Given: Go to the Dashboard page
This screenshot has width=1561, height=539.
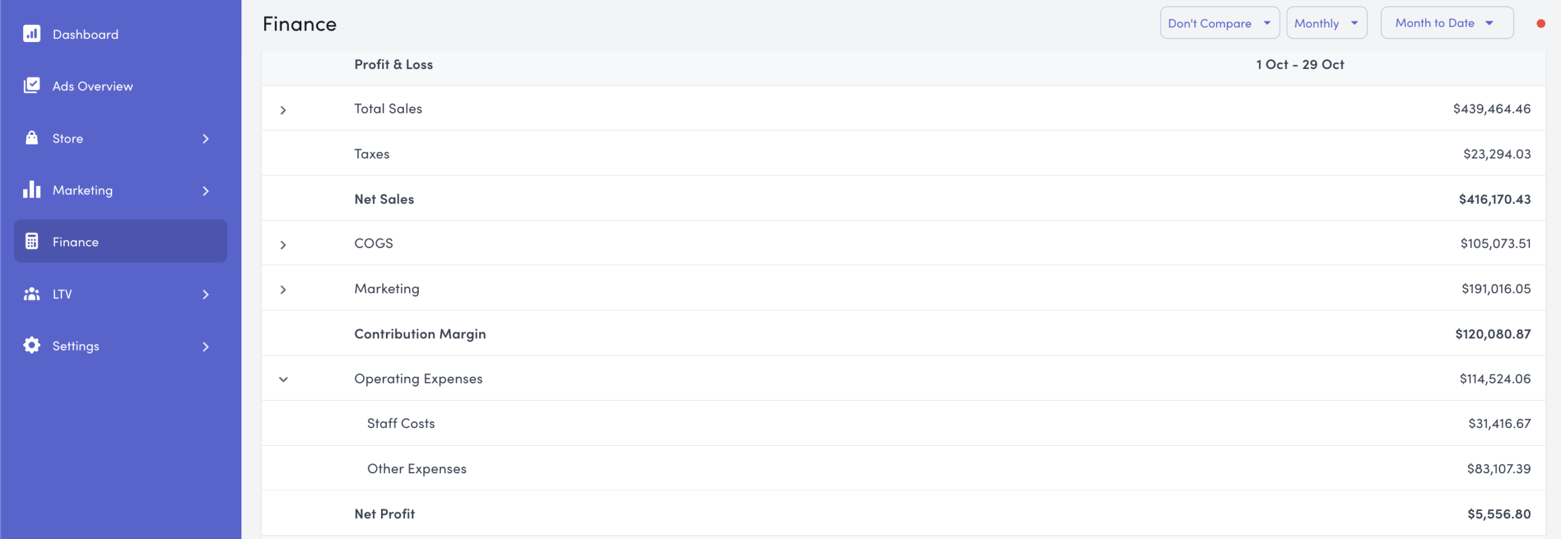Looking at the screenshot, I should pos(85,34).
